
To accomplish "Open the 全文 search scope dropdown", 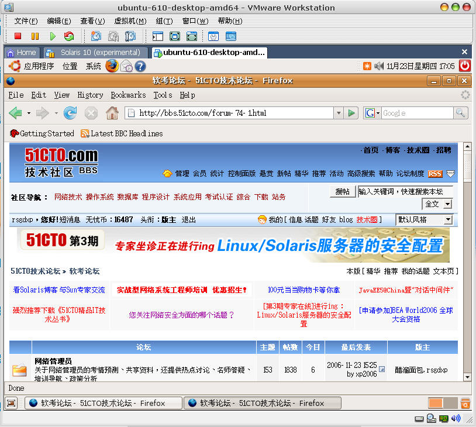I will pos(447,204).
